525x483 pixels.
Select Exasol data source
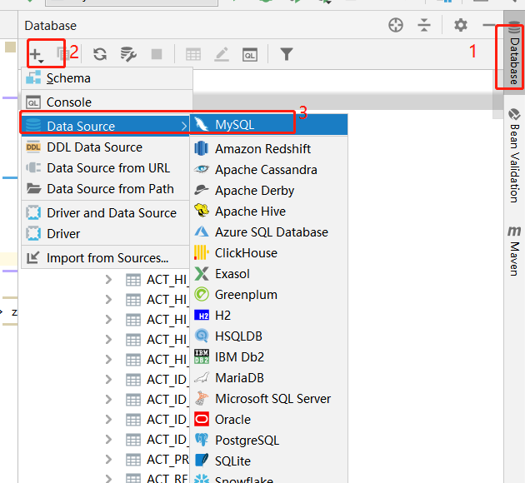click(269, 274)
